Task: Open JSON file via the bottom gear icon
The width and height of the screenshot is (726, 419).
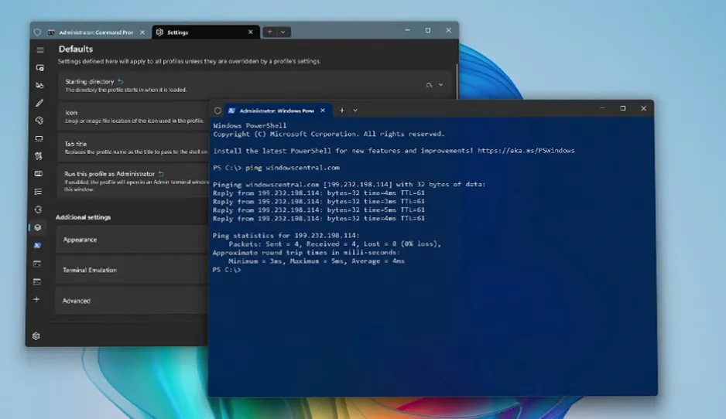Action: tap(36, 336)
